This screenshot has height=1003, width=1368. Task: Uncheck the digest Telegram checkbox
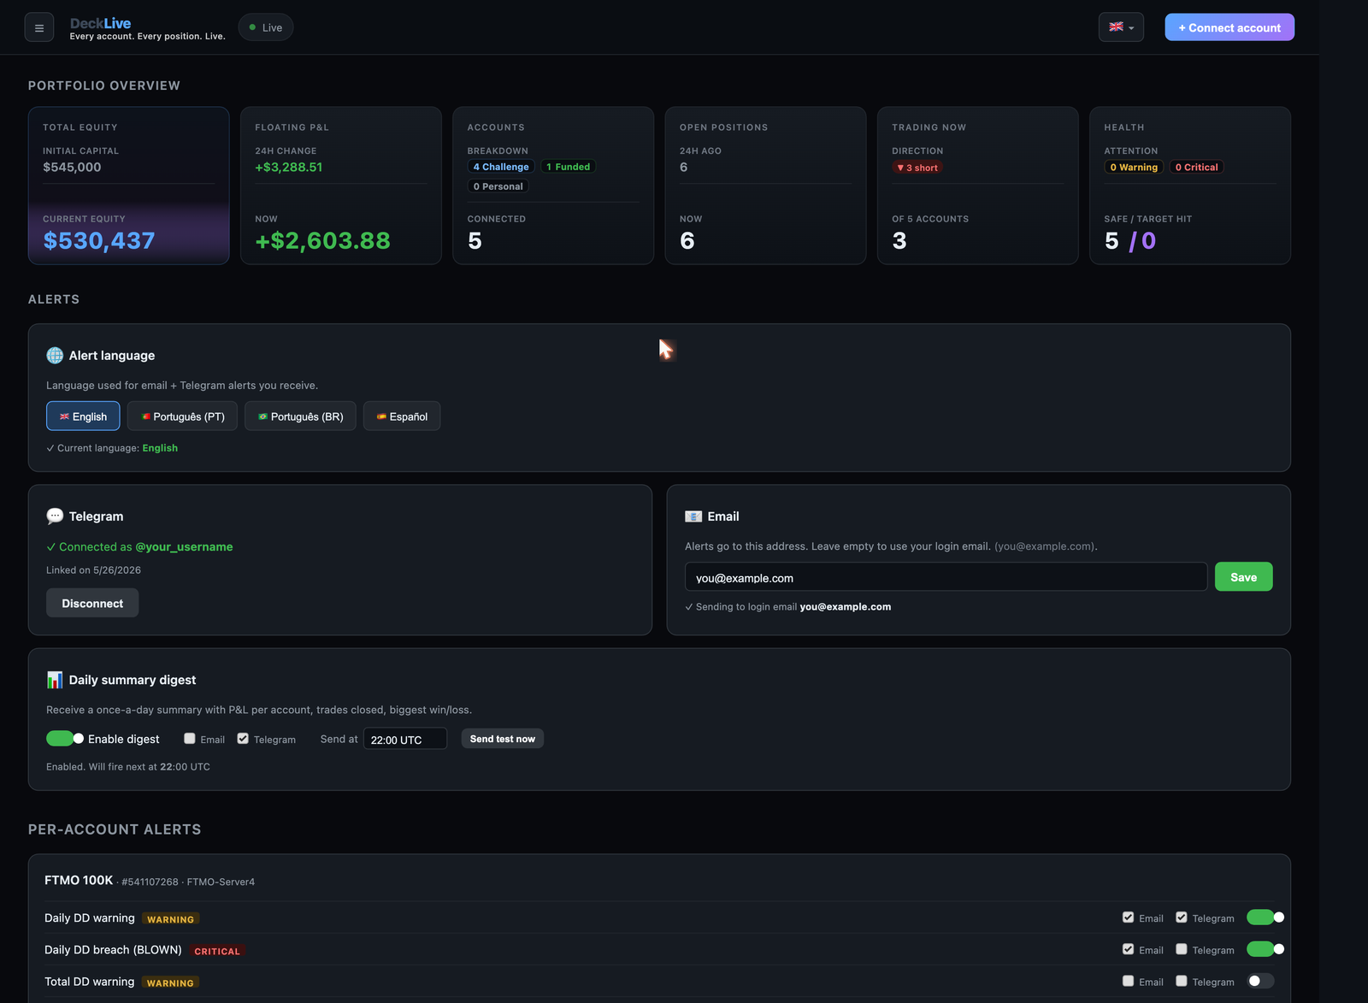click(243, 738)
